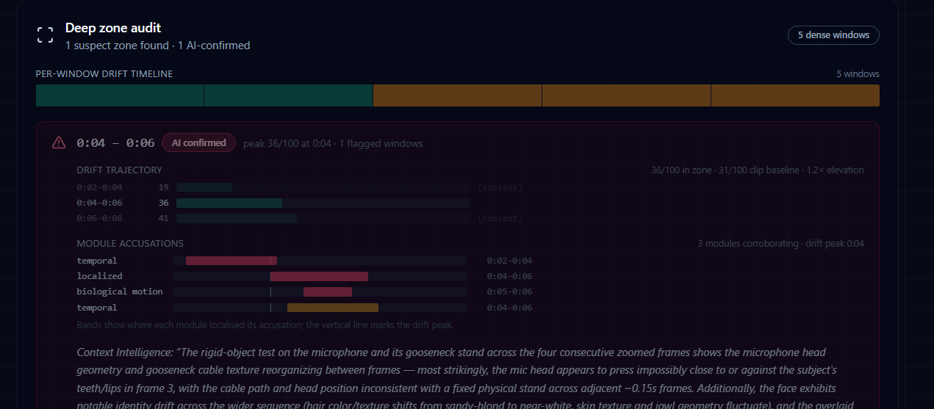The height and width of the screenshot is (409, 934).
Task: Click the red band on the first temporal row
Action: 231,261
